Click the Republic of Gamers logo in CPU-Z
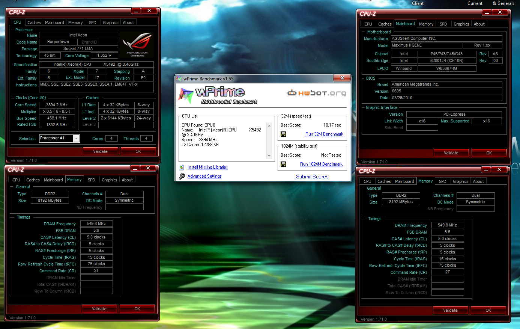Image resolution: width=520 pixels, height=329 pixels. click(x=137, y=44)
